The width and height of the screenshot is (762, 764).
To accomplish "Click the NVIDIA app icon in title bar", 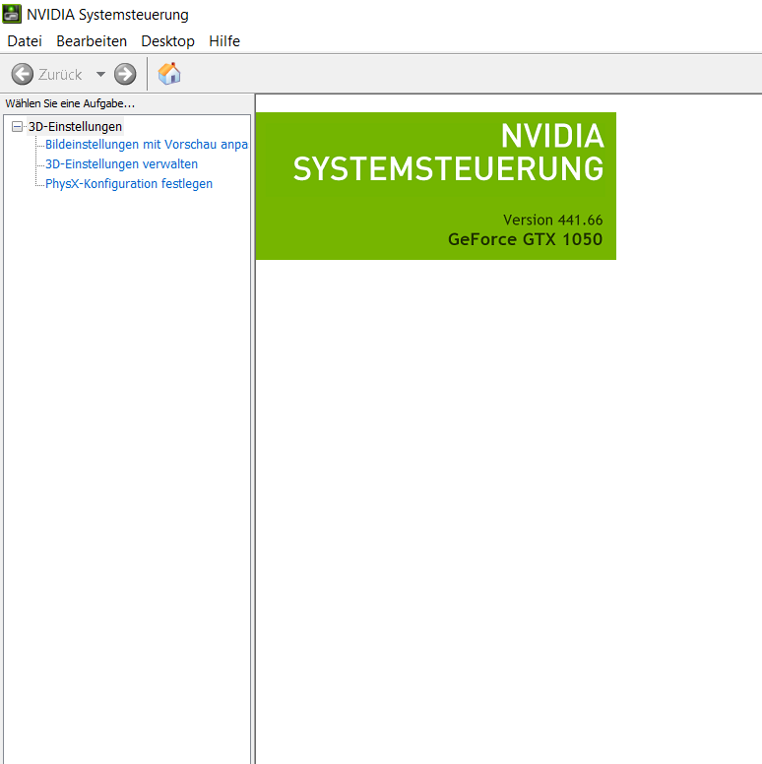I will [12, 14].
